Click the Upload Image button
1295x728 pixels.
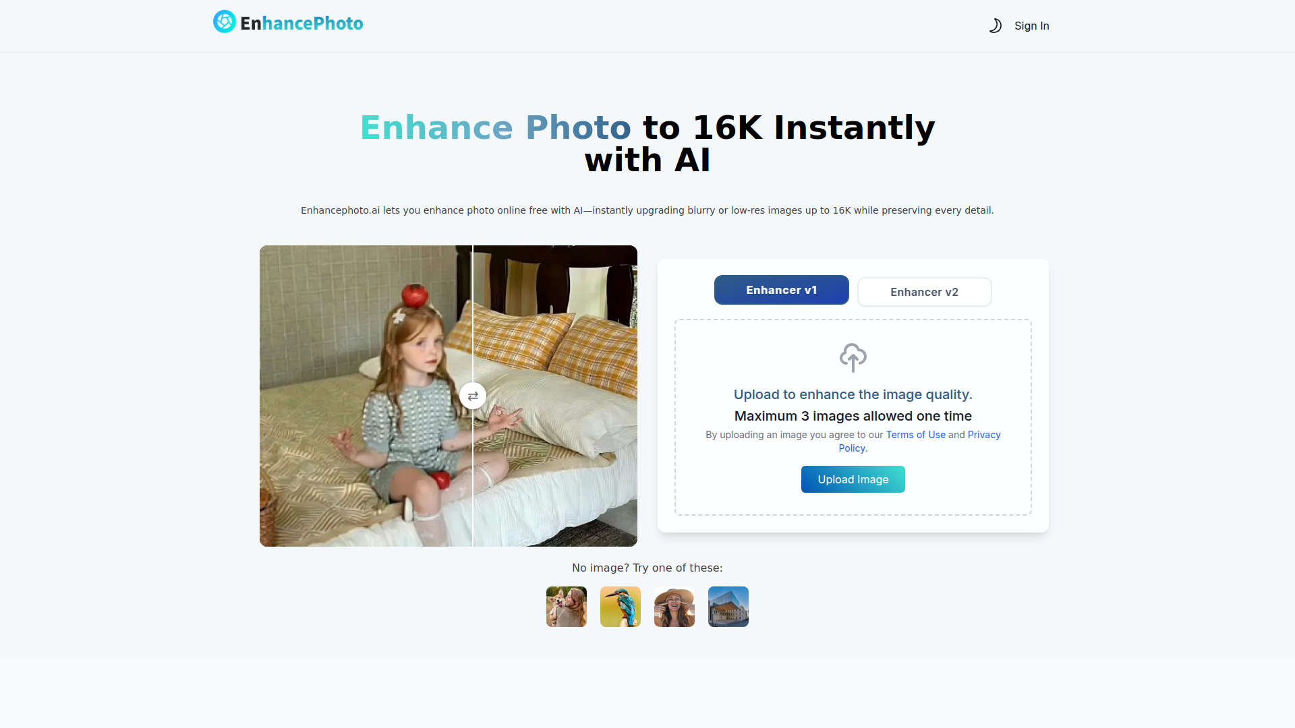pos(853,479)
